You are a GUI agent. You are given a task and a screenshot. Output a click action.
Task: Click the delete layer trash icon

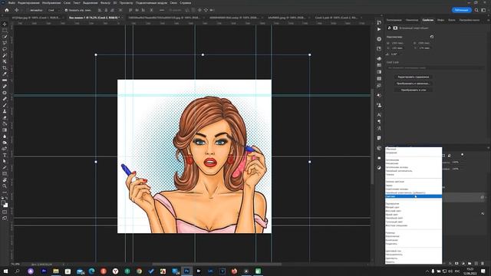[483, 264]
